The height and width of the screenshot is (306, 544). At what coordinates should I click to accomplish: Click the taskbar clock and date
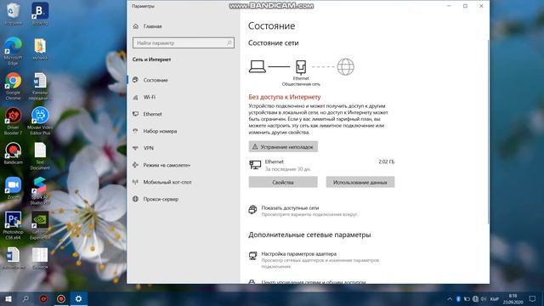[513, 298]
